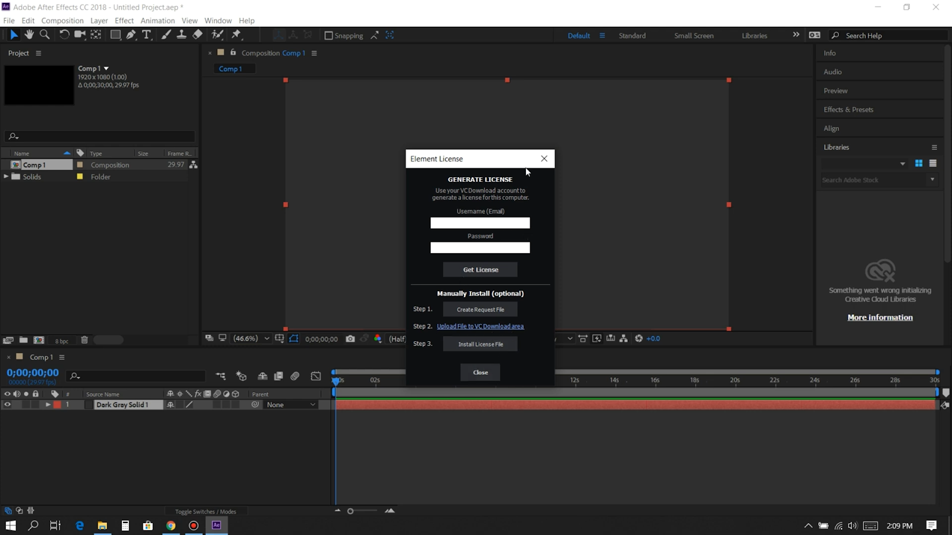The image size is (952, 535).
Task: Select the Rectangle shape tool
Action: click(115, 35)
